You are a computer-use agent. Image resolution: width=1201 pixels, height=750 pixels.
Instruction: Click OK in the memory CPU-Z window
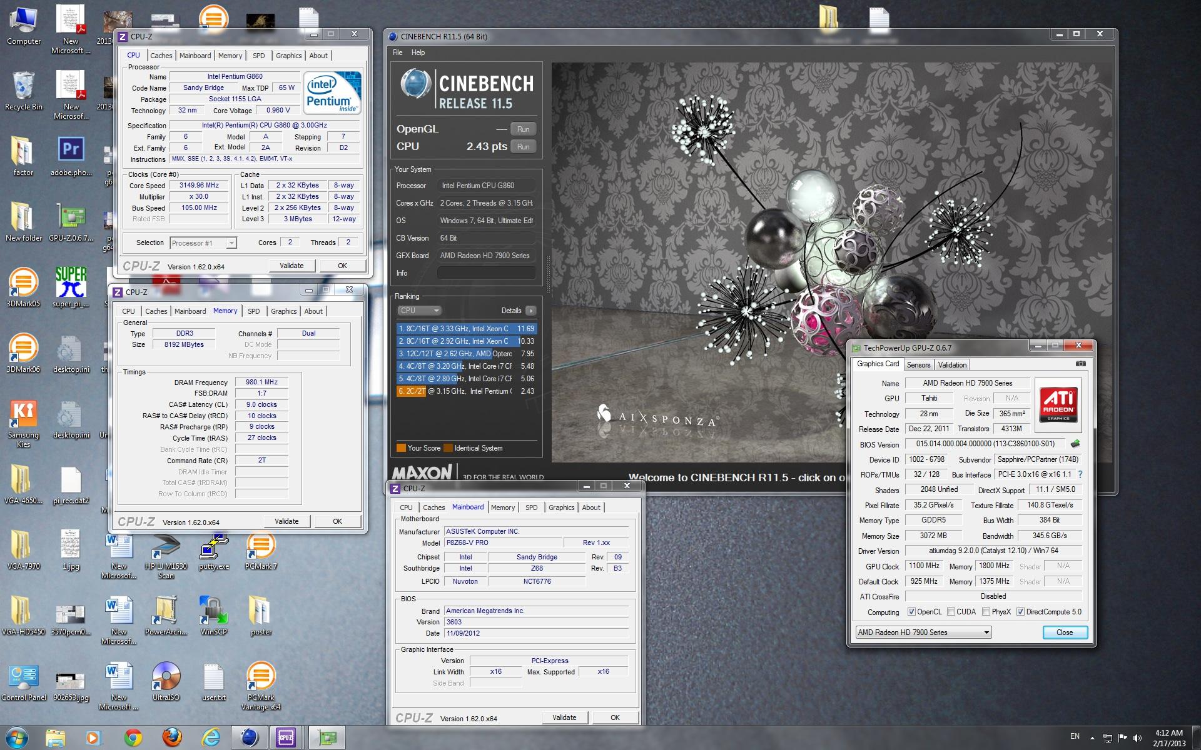coord(337,521)
